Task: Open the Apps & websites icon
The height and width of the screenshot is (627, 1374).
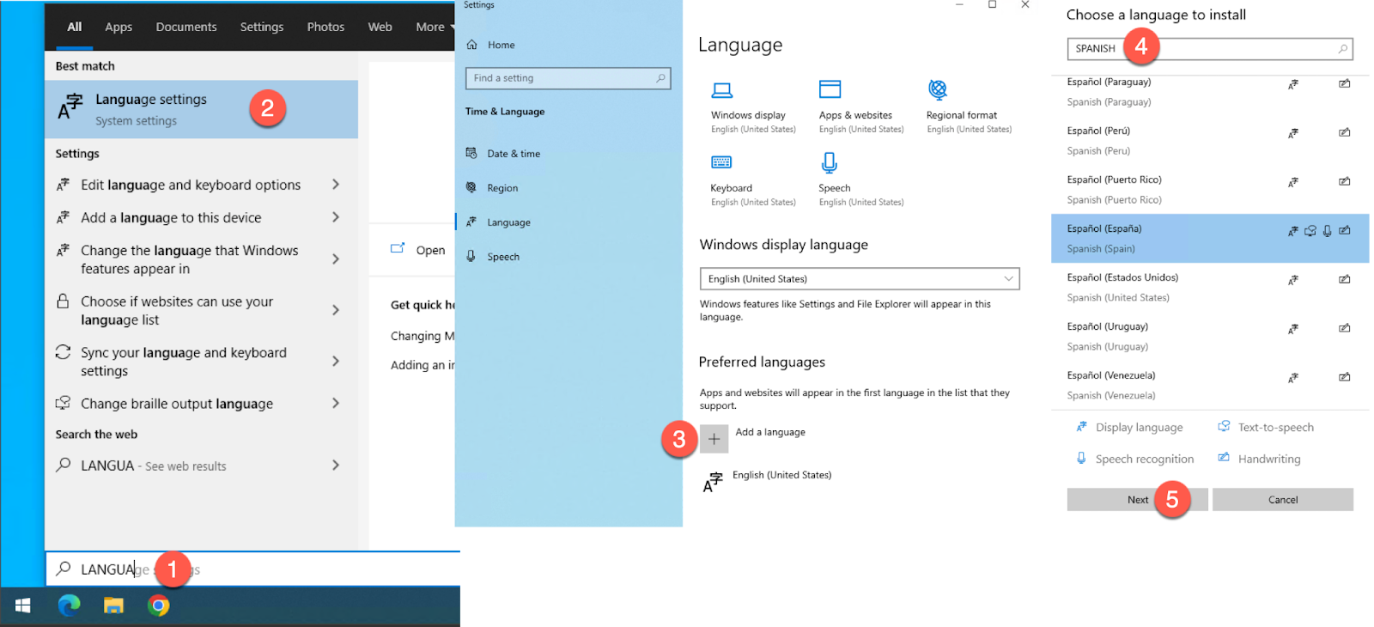Action: [x=830, y=89]
